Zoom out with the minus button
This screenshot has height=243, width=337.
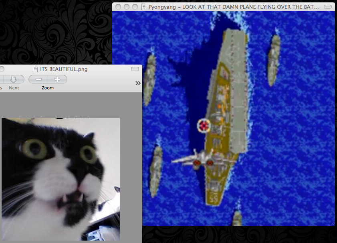coord(38,79)
